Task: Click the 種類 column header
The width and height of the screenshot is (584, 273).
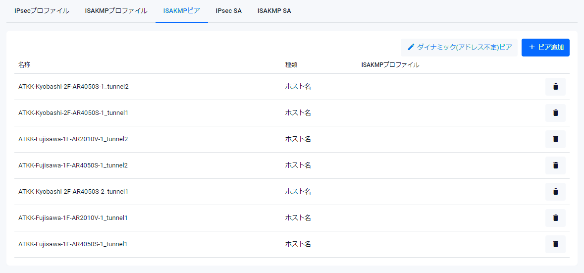Action: (x=291, y=65)
